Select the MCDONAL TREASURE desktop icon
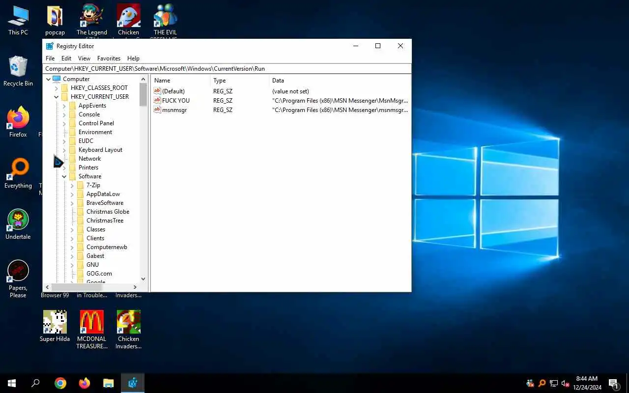 [91, 329]
